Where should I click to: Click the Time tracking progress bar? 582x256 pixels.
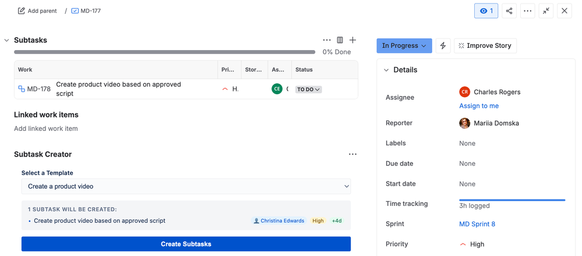[x=512, y=200]
